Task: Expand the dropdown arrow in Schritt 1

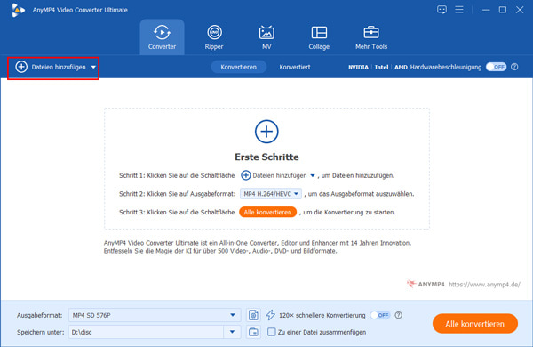Action: [313, 175]
